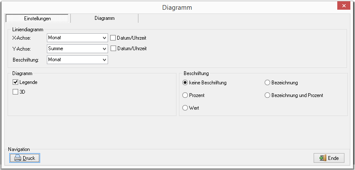355x170 pixels.
Task: Choose the Wert radio option
Action: click(185, 108)
